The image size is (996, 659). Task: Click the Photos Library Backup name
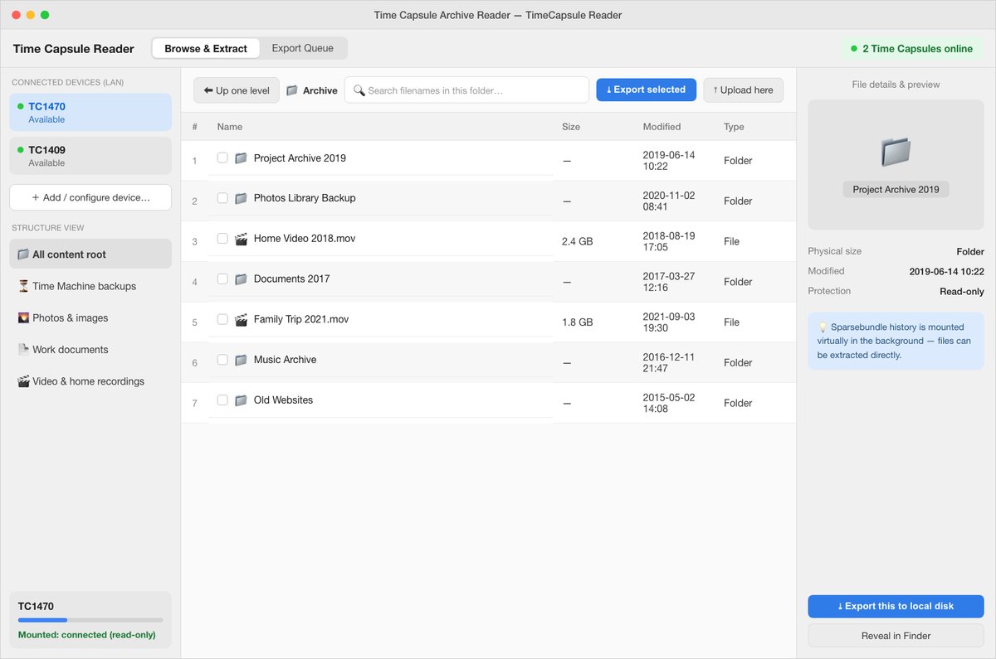pos(305,198)
